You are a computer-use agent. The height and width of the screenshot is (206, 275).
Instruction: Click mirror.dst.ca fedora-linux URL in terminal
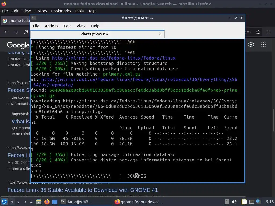click(x=114, y=58)
